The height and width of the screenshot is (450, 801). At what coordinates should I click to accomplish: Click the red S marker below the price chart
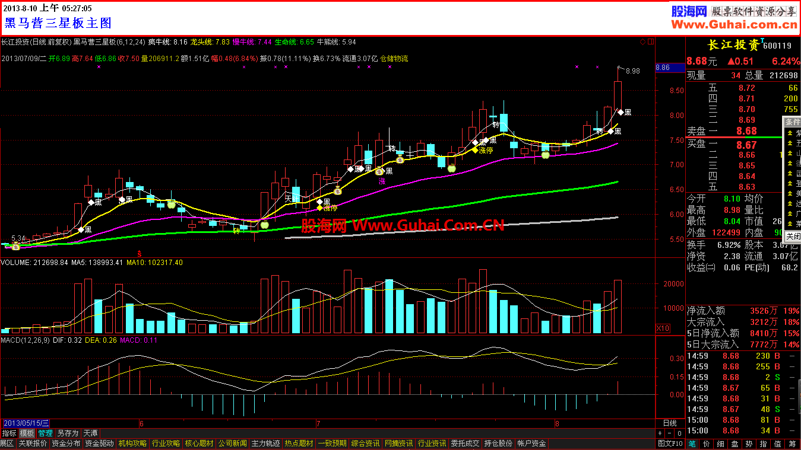point(140,253)
